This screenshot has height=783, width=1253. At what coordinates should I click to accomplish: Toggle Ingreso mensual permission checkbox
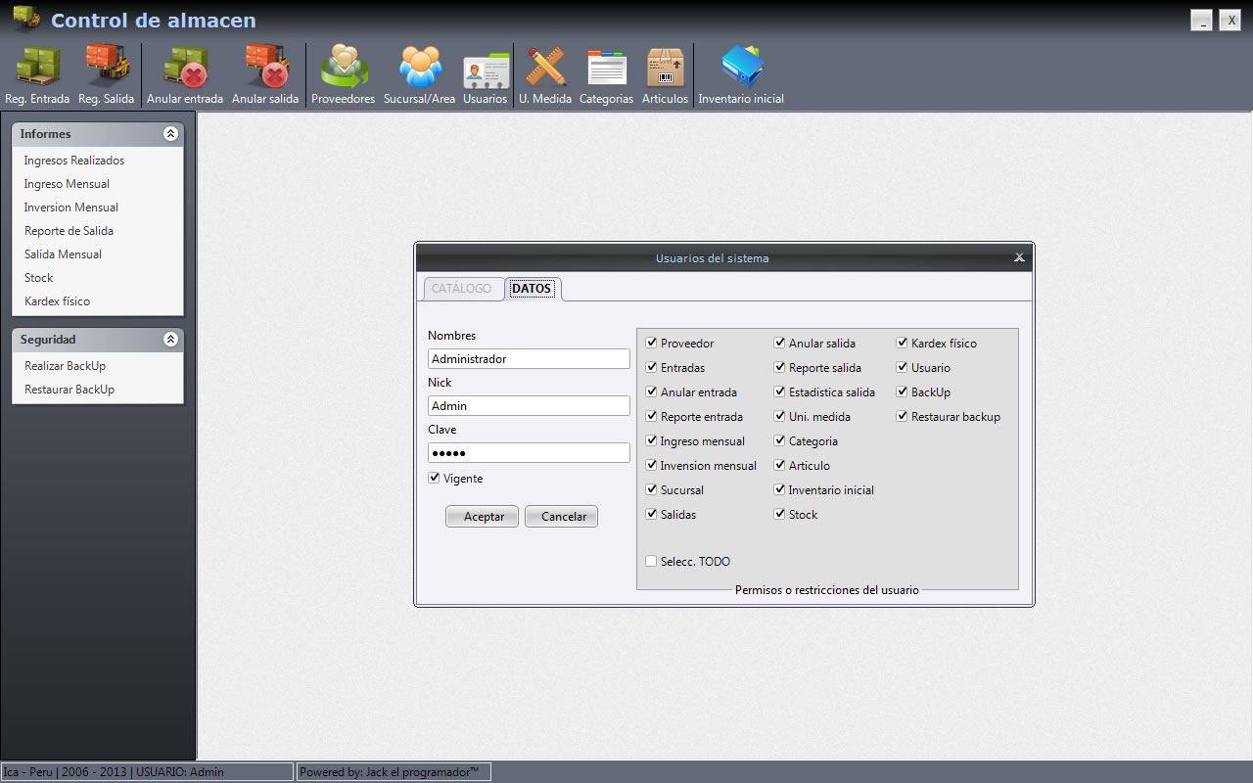[651, 440]
